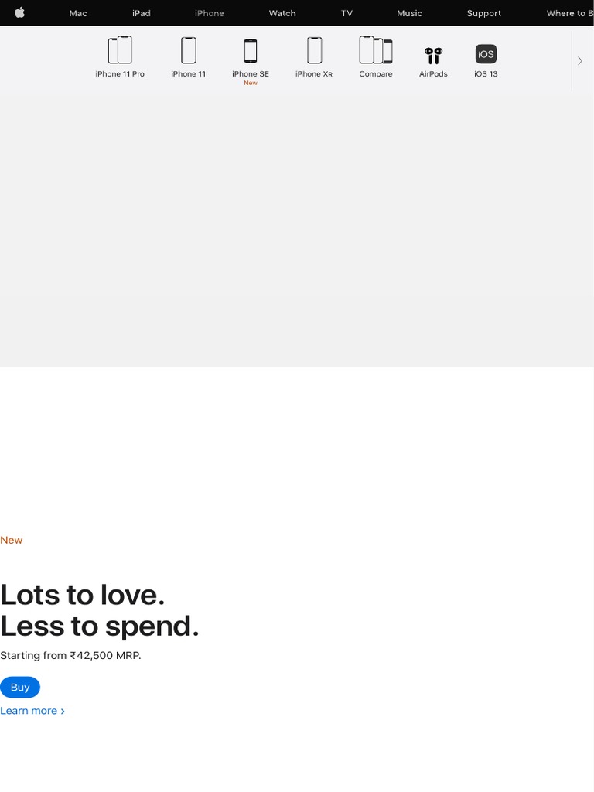Open the Compare iPhones icon
Screen dimensions: 594x792
376,51
